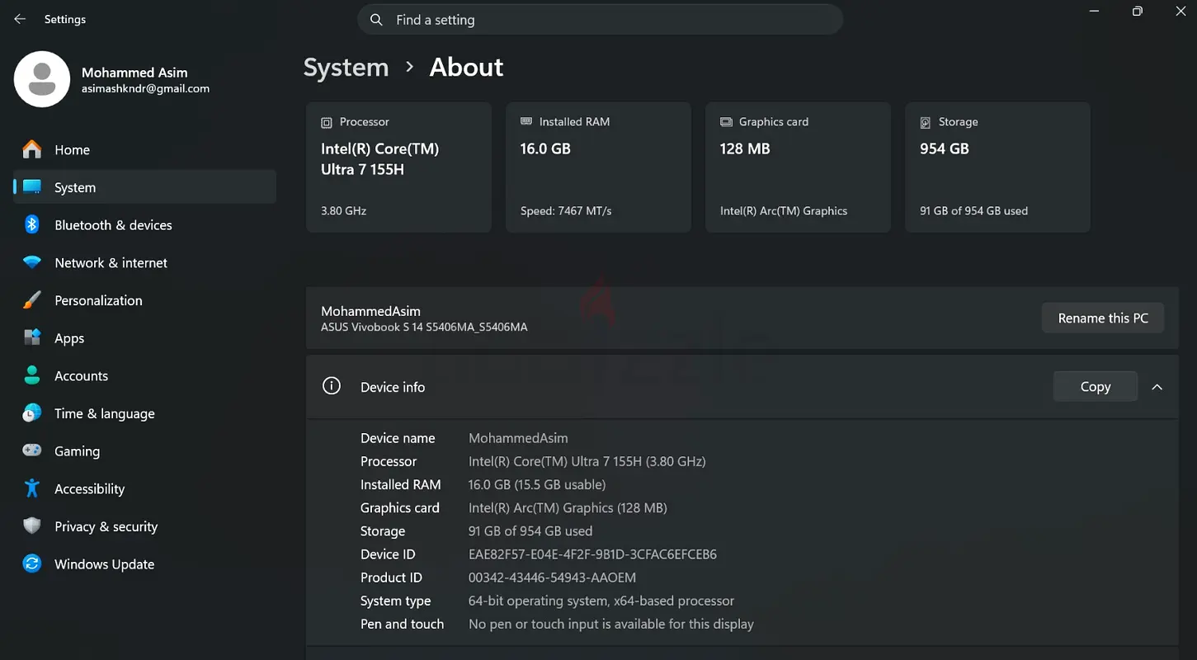The width and height of the screenshot is (1197, 660).
Task: Click the search magnifier icon
Action: [376, 20]
